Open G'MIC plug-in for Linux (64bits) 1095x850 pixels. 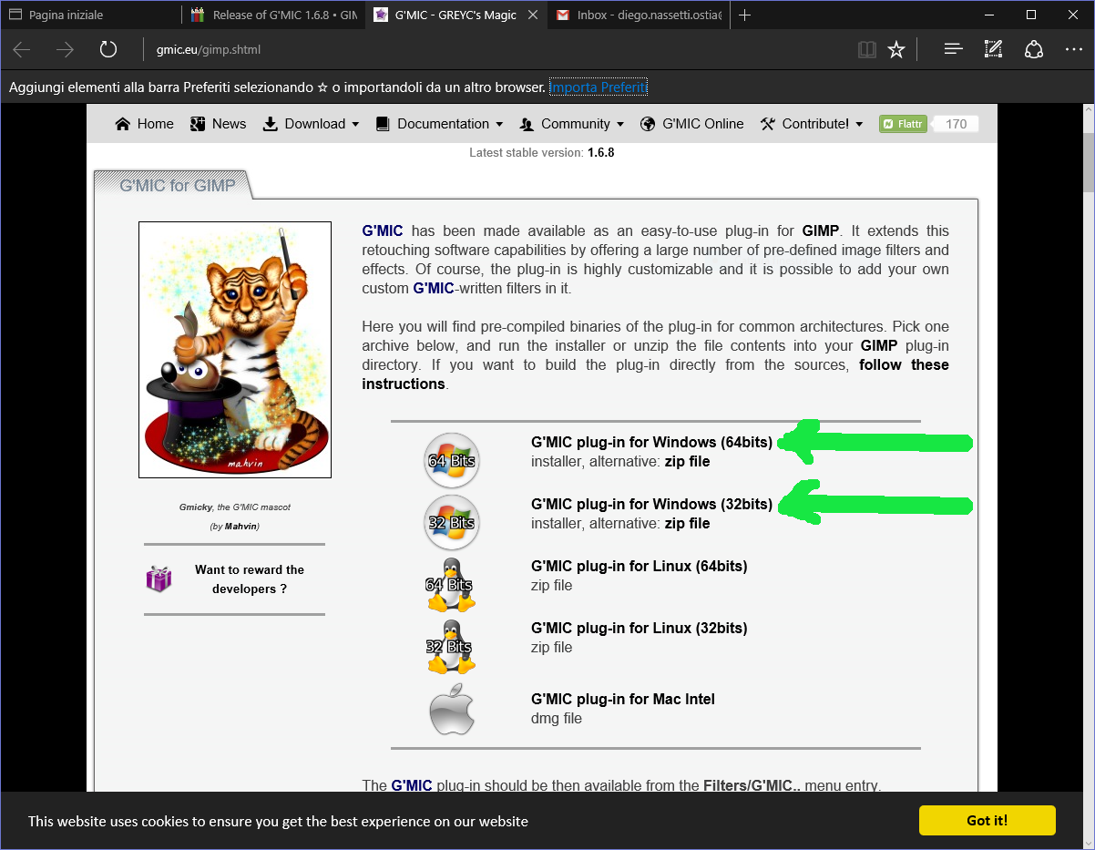[x=639, y=566]
